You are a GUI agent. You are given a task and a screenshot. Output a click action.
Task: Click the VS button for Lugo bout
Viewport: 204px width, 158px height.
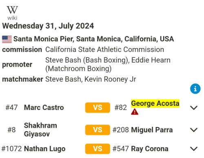pos(98,149)
